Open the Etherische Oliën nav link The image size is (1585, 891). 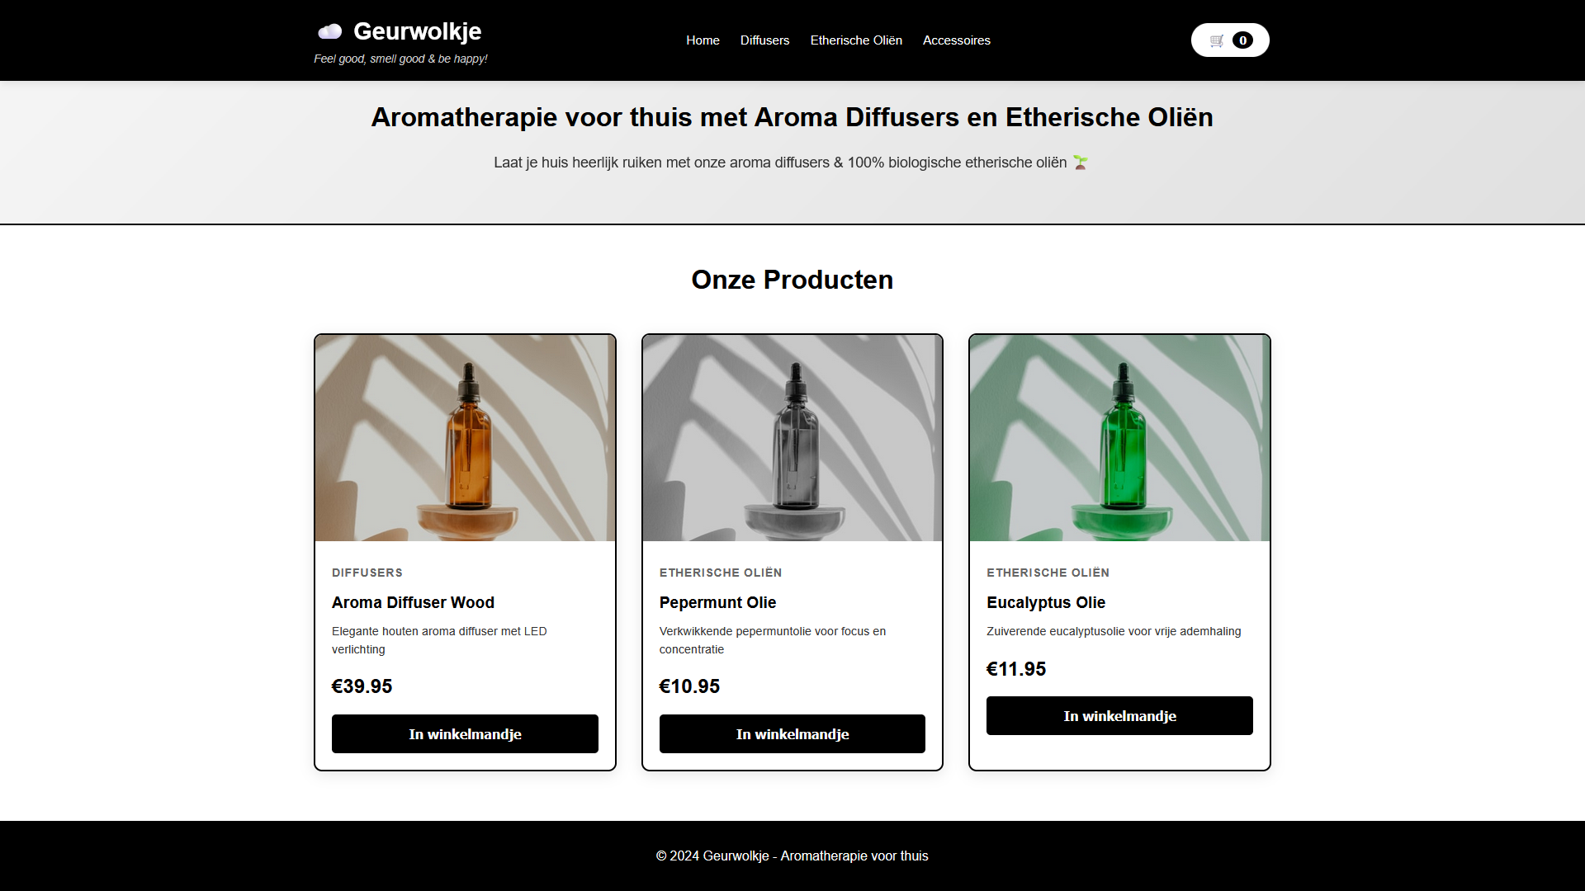coord(856,40)
